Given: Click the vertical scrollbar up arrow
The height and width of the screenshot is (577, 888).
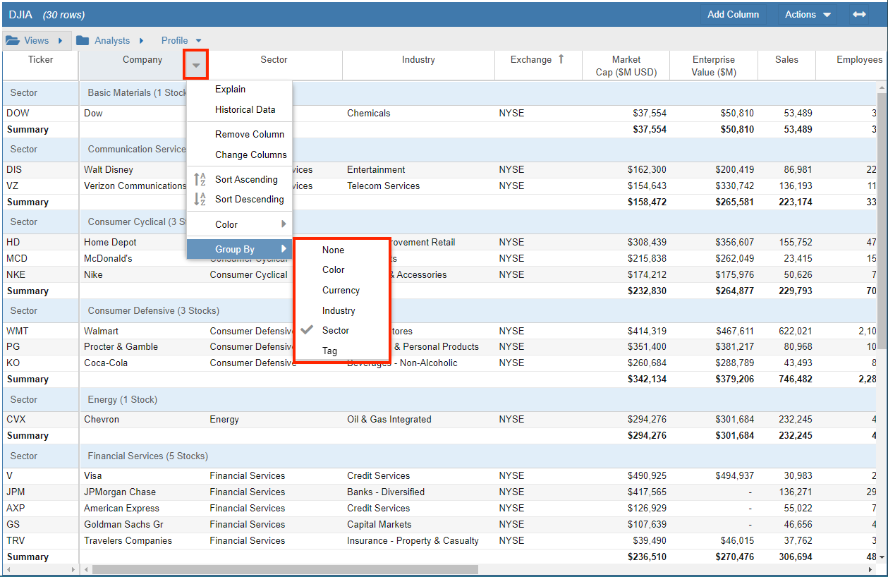Looking at the screenshot, I should (882, 86).
